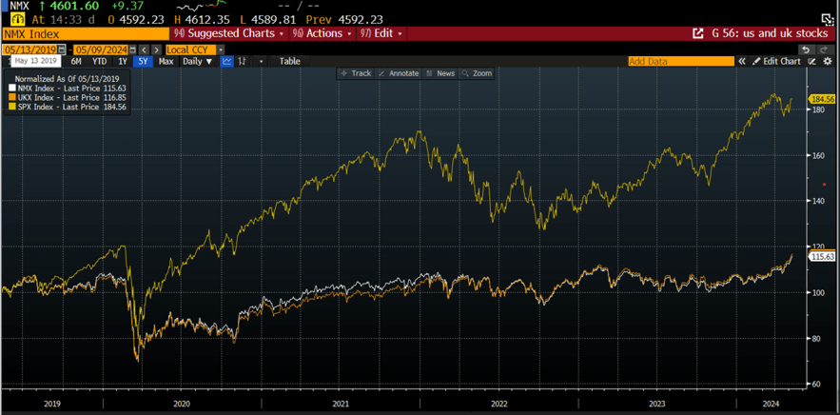Select the bar/candle chart type icon
Viewport: 840px width, 415px height.
(242, 61)
